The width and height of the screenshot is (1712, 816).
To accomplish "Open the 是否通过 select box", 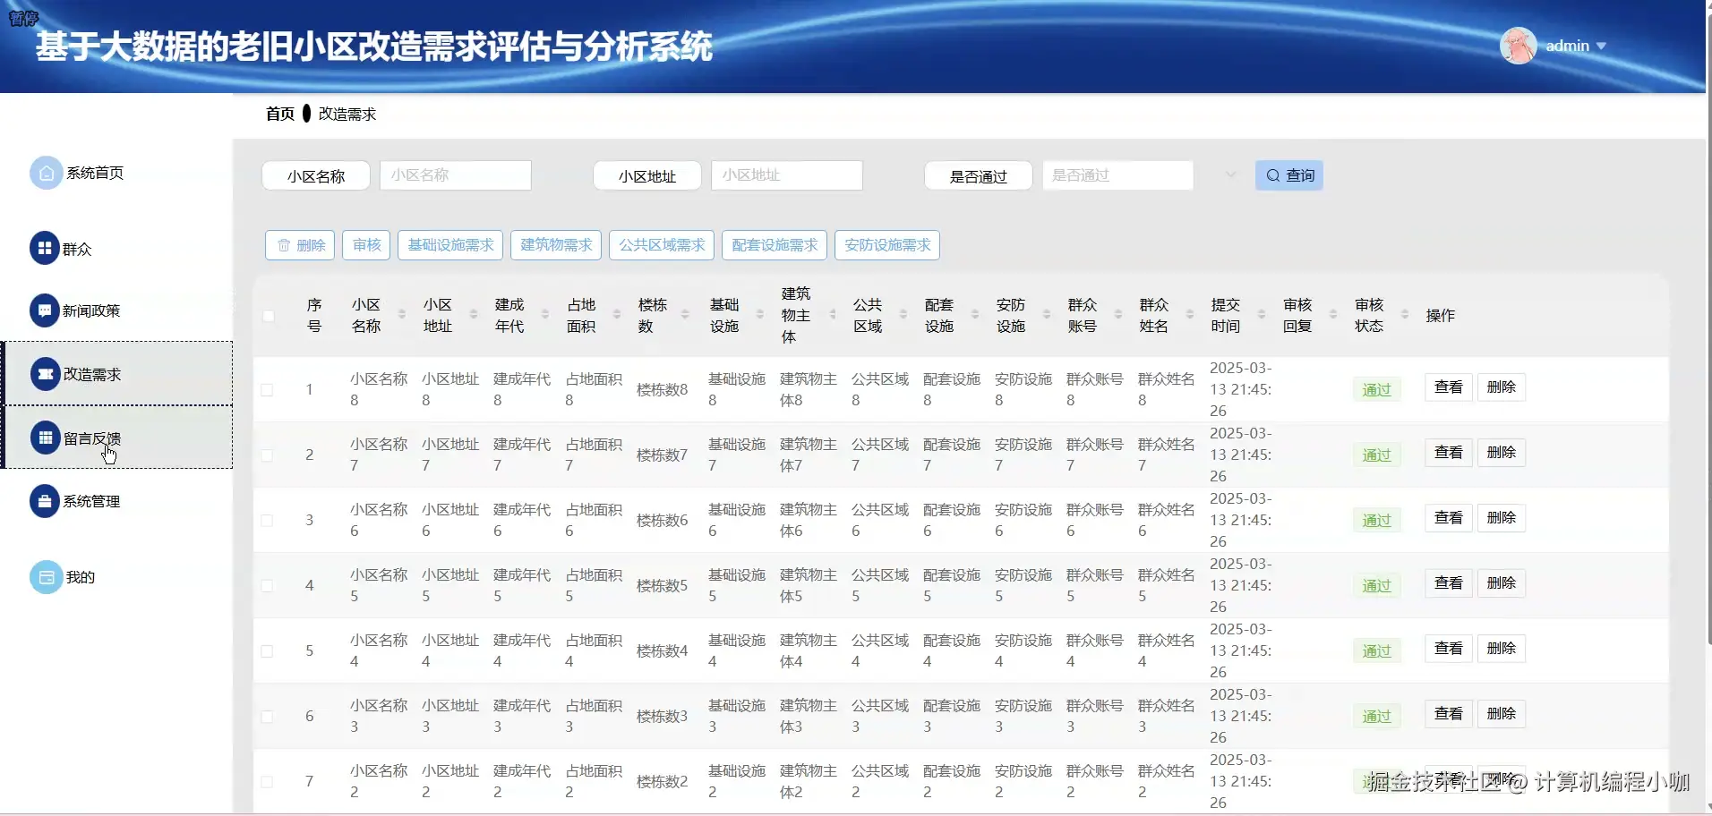I will pos(1117,175).
